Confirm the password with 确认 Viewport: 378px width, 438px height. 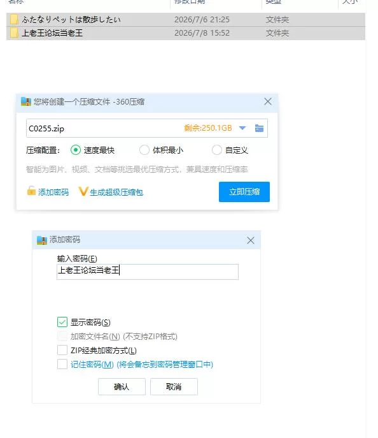[x=122, y=386]
